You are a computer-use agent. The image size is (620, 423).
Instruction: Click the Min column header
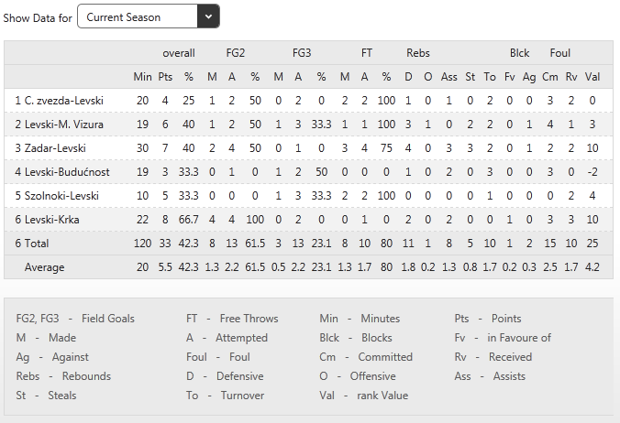point(142,77)
